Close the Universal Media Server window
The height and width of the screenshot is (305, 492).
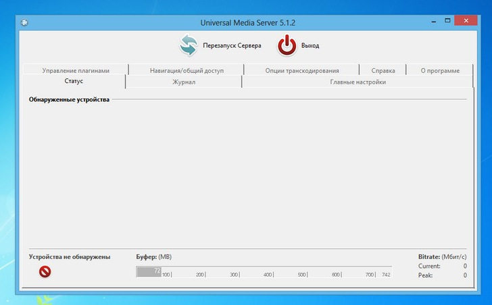(x=466, y=21)
